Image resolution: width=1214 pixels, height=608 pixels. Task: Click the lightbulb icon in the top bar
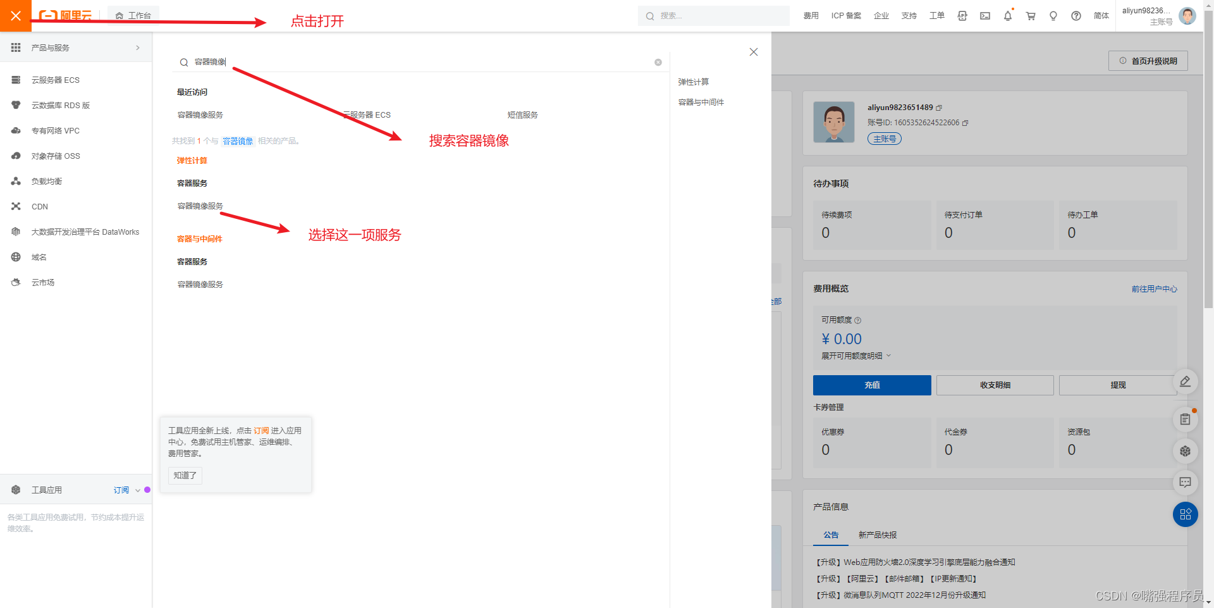(x=1053, y=16)
